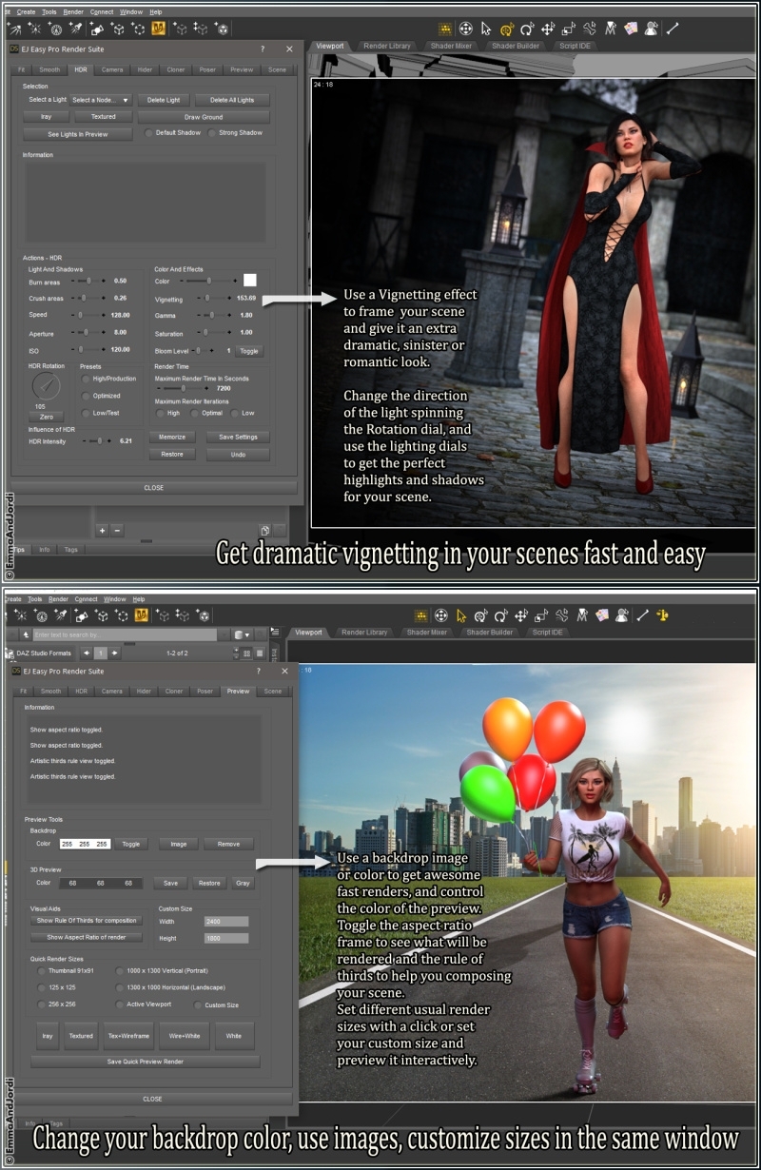The image size is (761, 1170).
Task: Click Show Rule Of Thirds for composition
Action: (x=87, y=921)
